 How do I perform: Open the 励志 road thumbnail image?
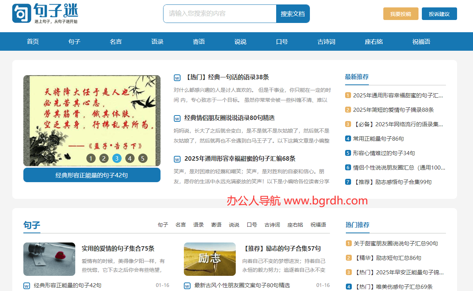[x=209, y=259]
